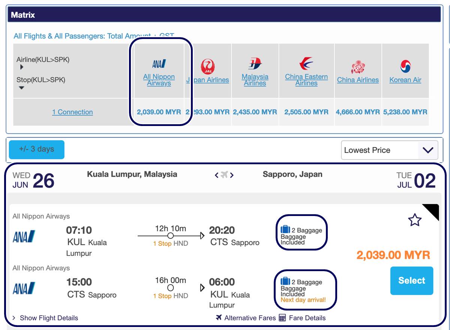Click the Japan Airlines JAL logo
This screenshot has width=450, height=330.
point(208,67)
